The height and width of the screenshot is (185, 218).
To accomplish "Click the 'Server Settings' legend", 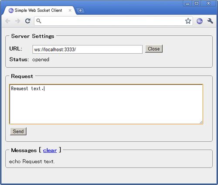I will coord(33,36).
